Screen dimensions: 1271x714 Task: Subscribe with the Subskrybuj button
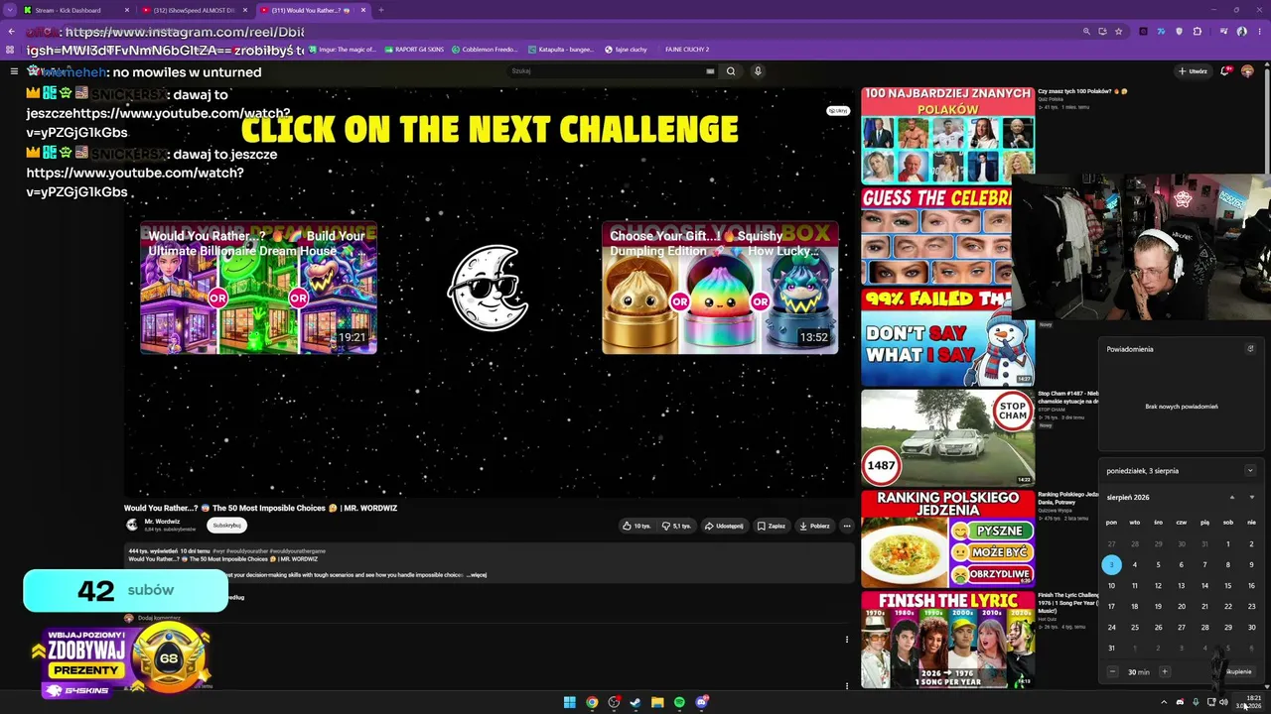coord(226,526)
